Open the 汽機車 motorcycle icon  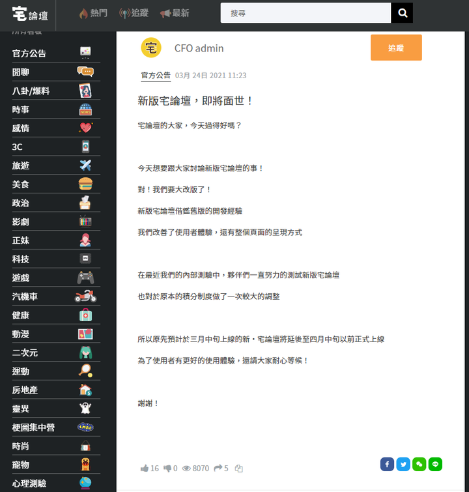pyautogui.click(x=85, y=297)
